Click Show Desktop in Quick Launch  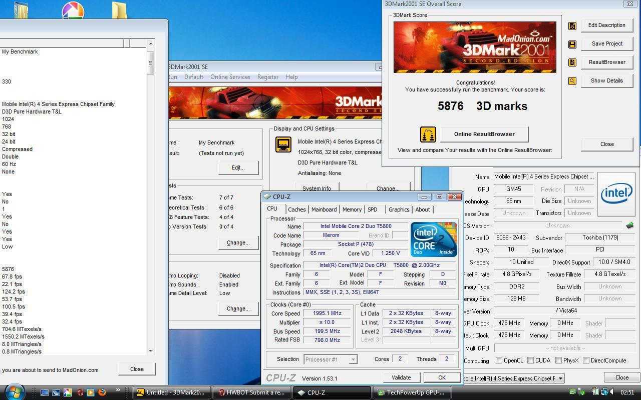click(45, 392)
